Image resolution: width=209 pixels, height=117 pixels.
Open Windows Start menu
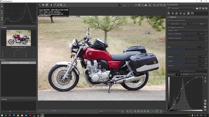[2, 115]
